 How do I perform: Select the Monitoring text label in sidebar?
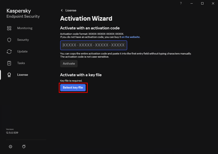click(25, 28)
